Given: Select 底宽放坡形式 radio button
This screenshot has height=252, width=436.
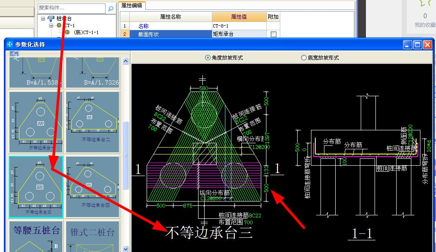Looking at the screenshot, I should [x=304, y=58].
